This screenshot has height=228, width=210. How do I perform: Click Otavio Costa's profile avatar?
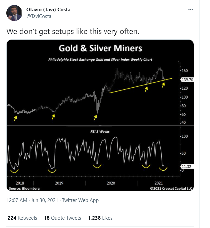click(x=14, y=12)
